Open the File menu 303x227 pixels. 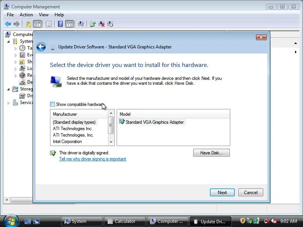10,15
